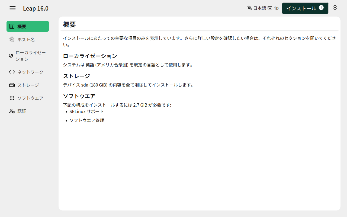Viewport: 347px width, 217px height.
Task: Click the ローカライゼーション heading in overview
Action: [90, 56]
